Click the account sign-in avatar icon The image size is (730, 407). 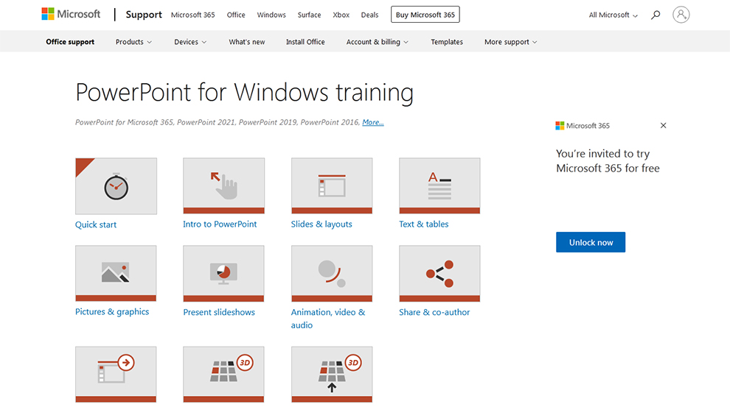click(681, 15)
